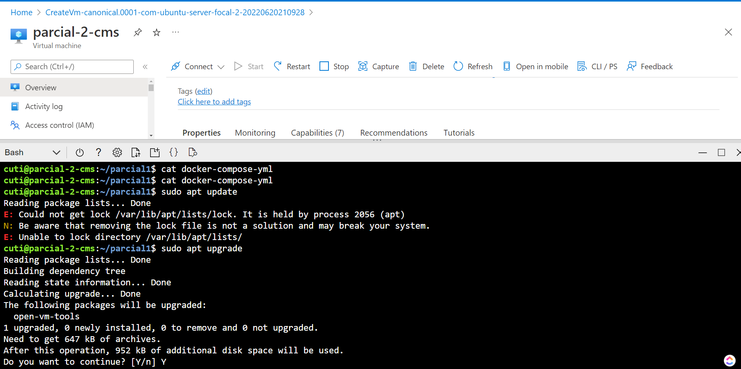Open in mobile
This screenshot has width=741, height=369.
(x=535, y=66)
